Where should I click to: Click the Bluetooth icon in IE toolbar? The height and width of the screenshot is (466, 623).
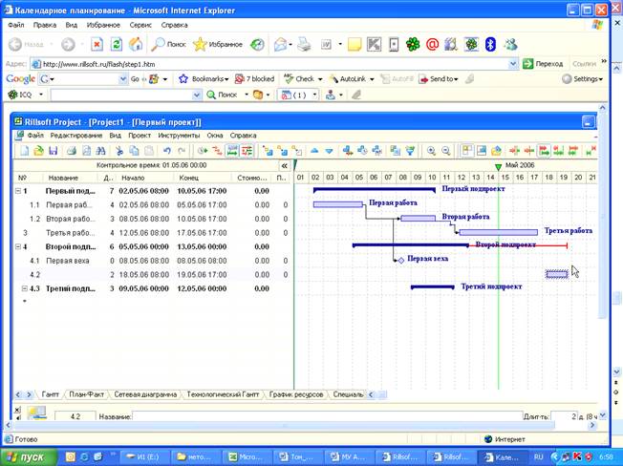pos(491,45)
